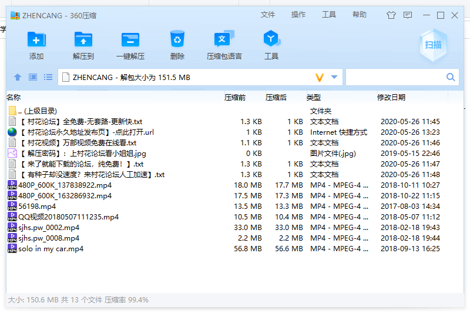470x313 pixels.
Task: Go up one level with the up arrow
Action: tap(18, 77)
